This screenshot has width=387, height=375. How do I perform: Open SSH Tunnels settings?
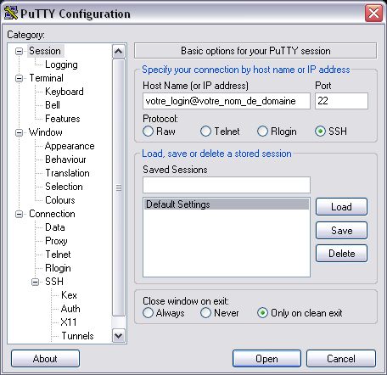77,336
